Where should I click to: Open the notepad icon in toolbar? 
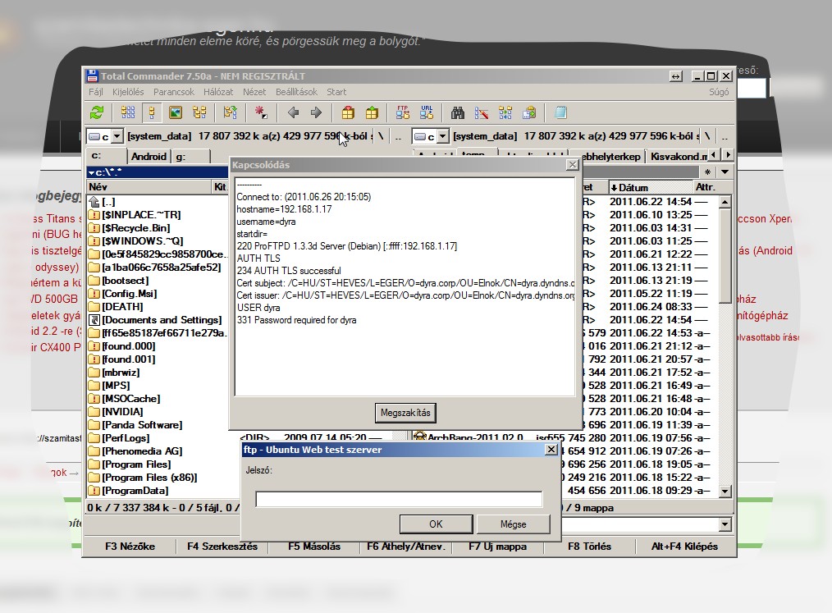point(560,112)
